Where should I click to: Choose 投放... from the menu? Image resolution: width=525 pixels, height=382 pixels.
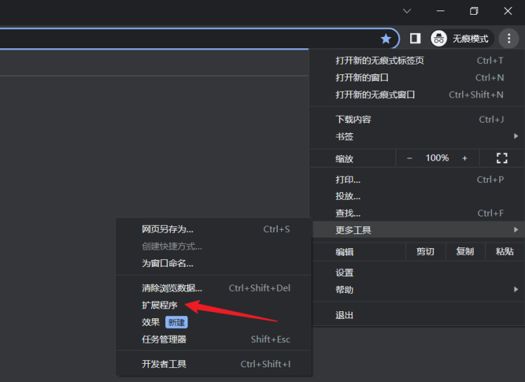417,196
